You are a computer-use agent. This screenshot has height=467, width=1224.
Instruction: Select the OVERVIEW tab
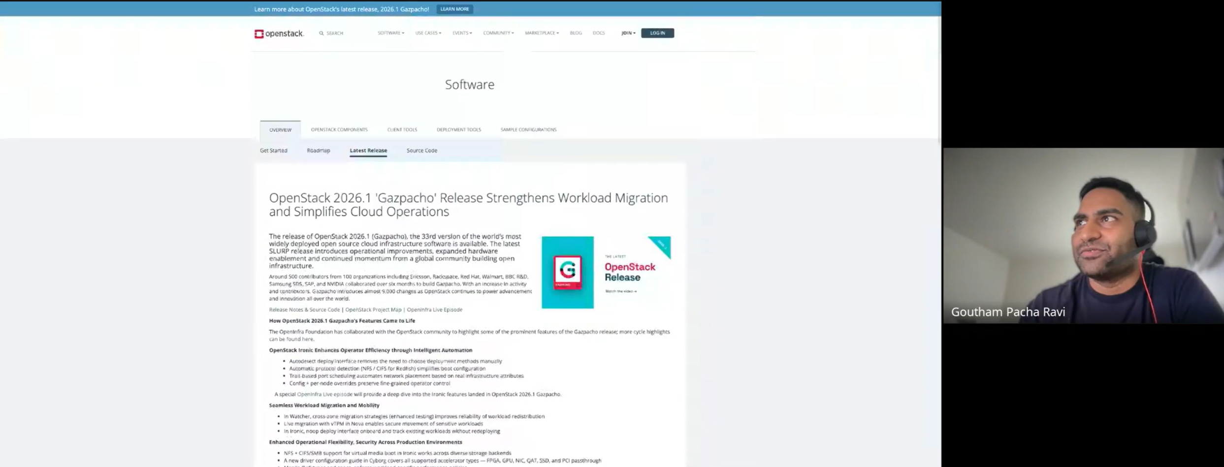coord(280,130)
